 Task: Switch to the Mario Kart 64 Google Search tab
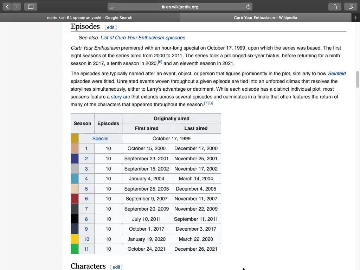pyautogui.click(x=90, y=18)
